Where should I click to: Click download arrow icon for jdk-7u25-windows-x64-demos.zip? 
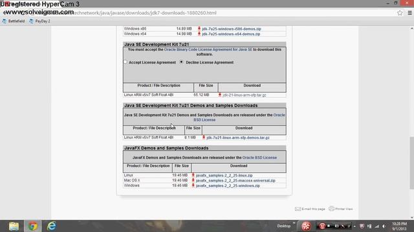pyautogui.click(x=199, y=34)
